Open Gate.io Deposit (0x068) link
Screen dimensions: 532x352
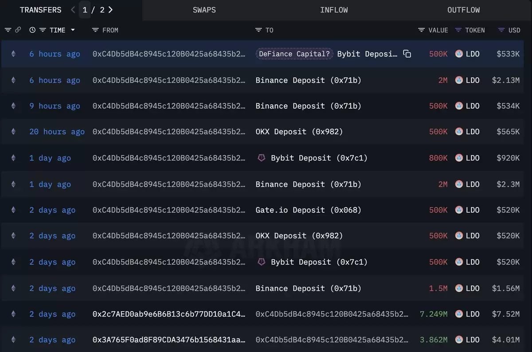pos(308,210)
